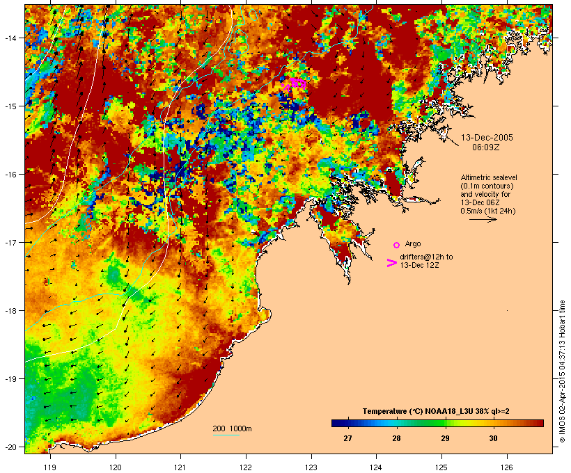Click the longitude axis label 124
Image resolution: width=571 pixels, height=473 pixels.
[376, 467]
